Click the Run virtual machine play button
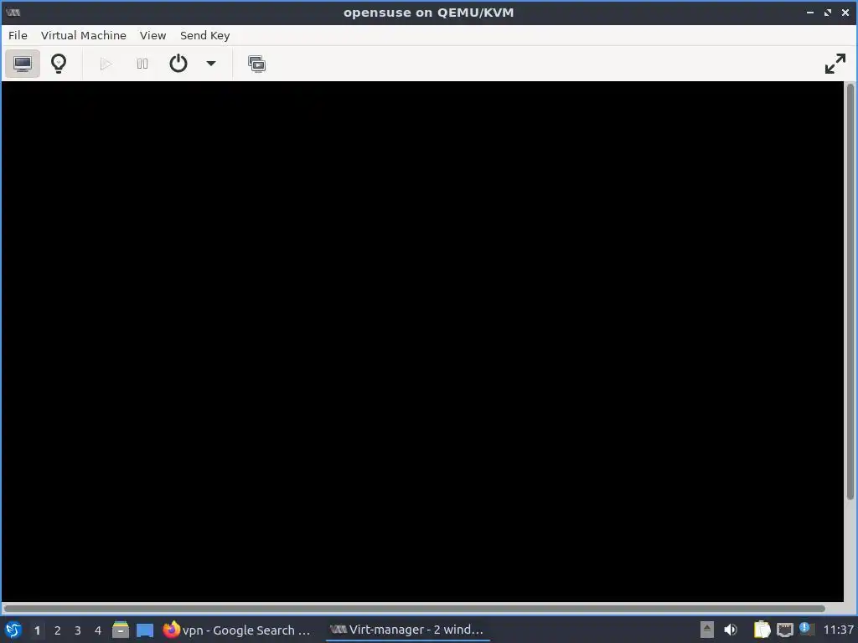The width and height of the screenshot is (858, 643). click(x=106, y=64)
